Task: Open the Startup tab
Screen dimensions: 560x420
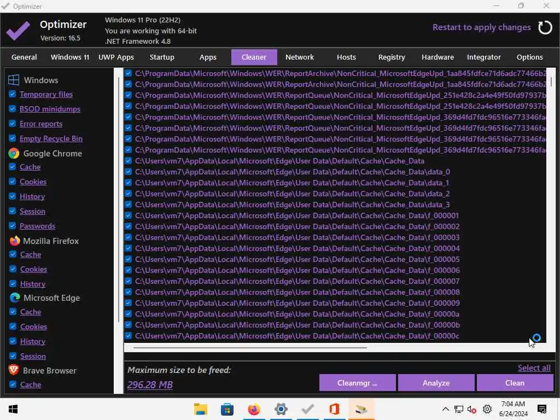Action: pyautogui.click(x=162, y=57)
